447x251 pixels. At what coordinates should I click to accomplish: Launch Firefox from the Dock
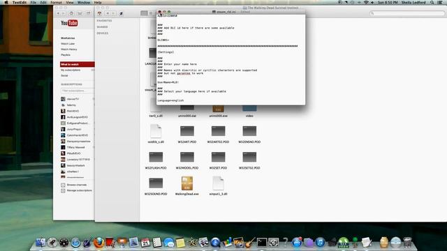coord(99,243)
